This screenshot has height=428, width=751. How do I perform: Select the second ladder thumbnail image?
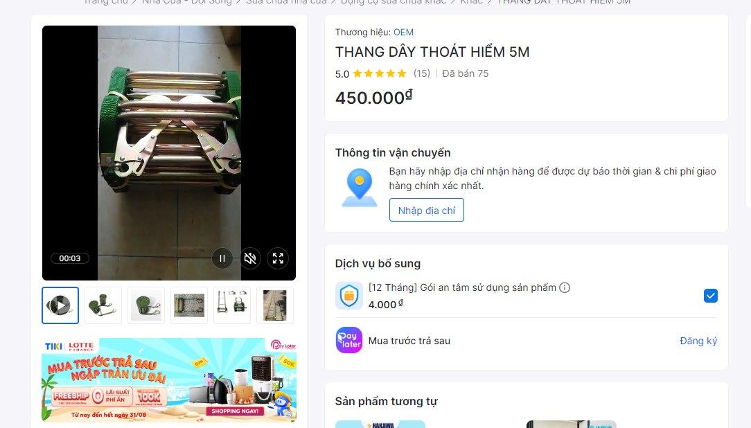pyautogui.click(x=103, y=305)
